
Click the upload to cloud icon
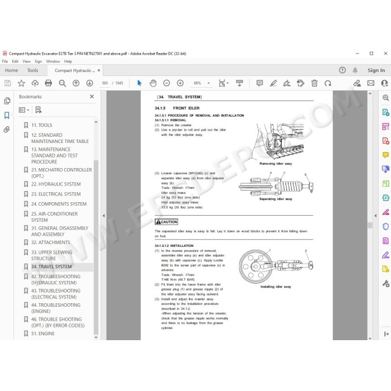(35, 83)
